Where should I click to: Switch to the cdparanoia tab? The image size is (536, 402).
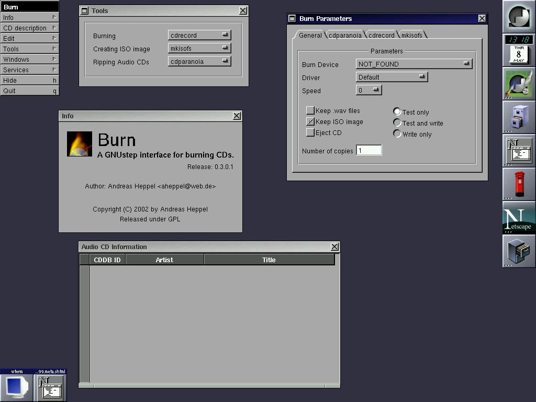[x=345, y=36]
